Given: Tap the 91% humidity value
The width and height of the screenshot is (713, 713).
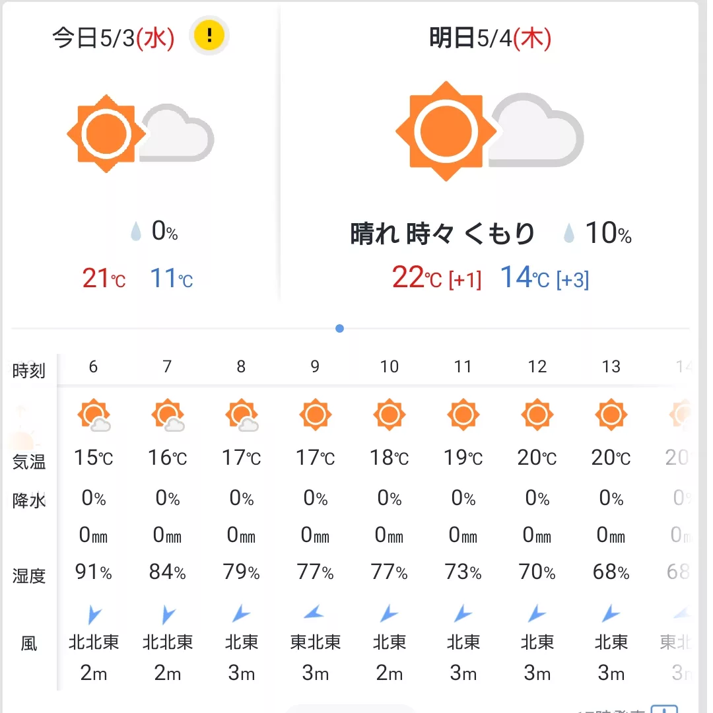Looking at the screenshot, I should click(94, 572).
